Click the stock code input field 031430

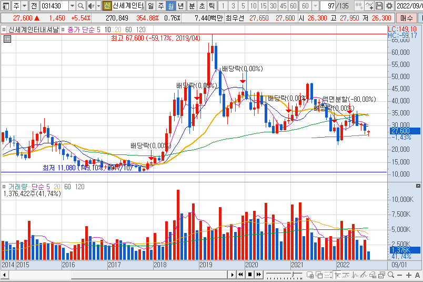pos(54,6)
